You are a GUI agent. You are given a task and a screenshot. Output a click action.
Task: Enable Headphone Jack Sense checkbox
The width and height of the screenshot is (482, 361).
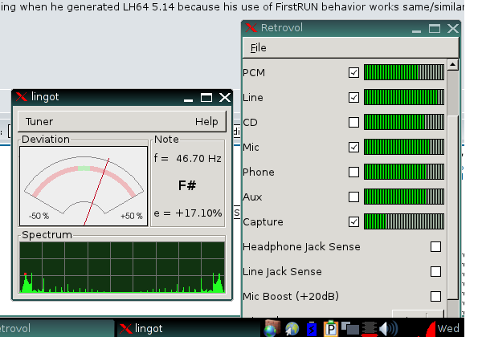pyautogui.click(x=436, y=247)
